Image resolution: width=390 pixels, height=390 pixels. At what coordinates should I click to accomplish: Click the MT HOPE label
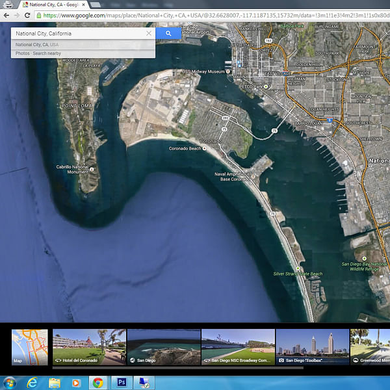361,73
